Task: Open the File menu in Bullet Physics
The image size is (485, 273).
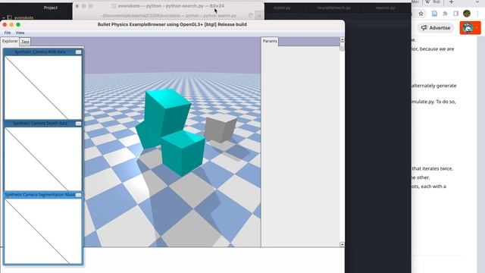Action: 8,33
